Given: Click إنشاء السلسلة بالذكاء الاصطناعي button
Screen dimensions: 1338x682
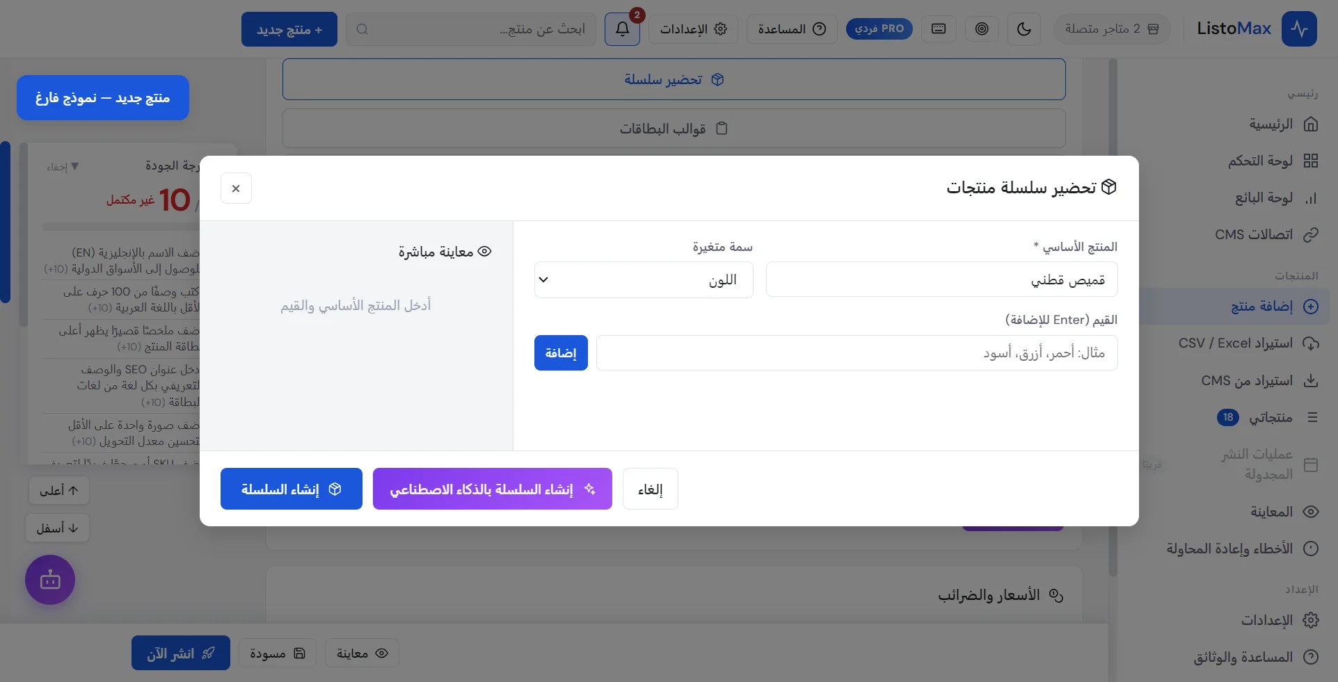Looking at the screenshot, I should [x=493, y=489].
